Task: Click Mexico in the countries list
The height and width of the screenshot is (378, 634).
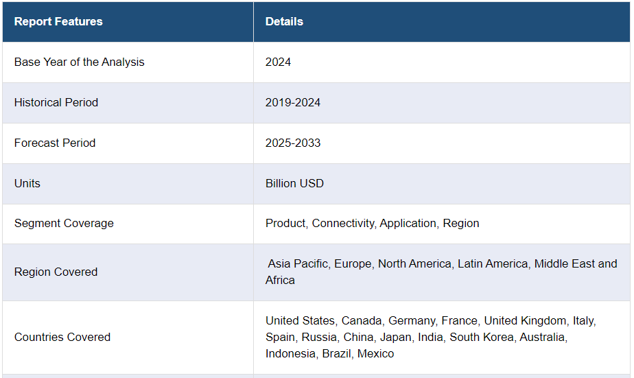Action: click(x=375, y=353)
